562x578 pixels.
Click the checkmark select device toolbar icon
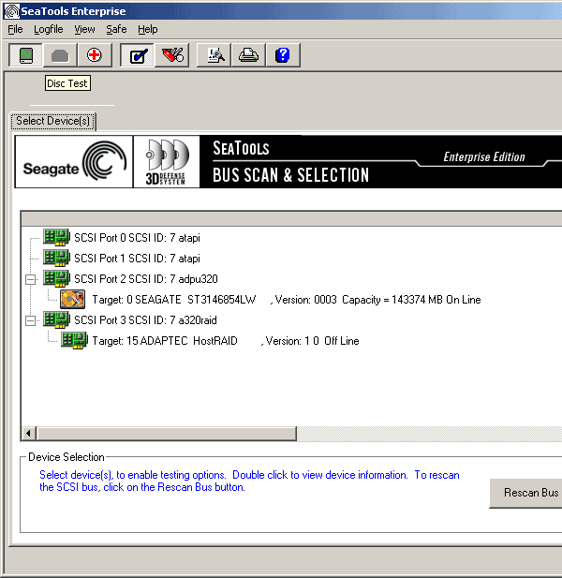pyautogui.click(x=138, y=55)
